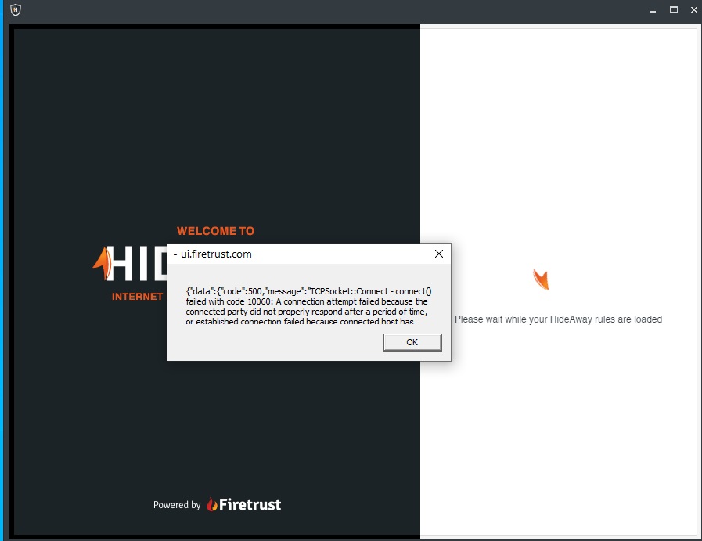Click the TCPSocket error message text

(x=308, y=306)
